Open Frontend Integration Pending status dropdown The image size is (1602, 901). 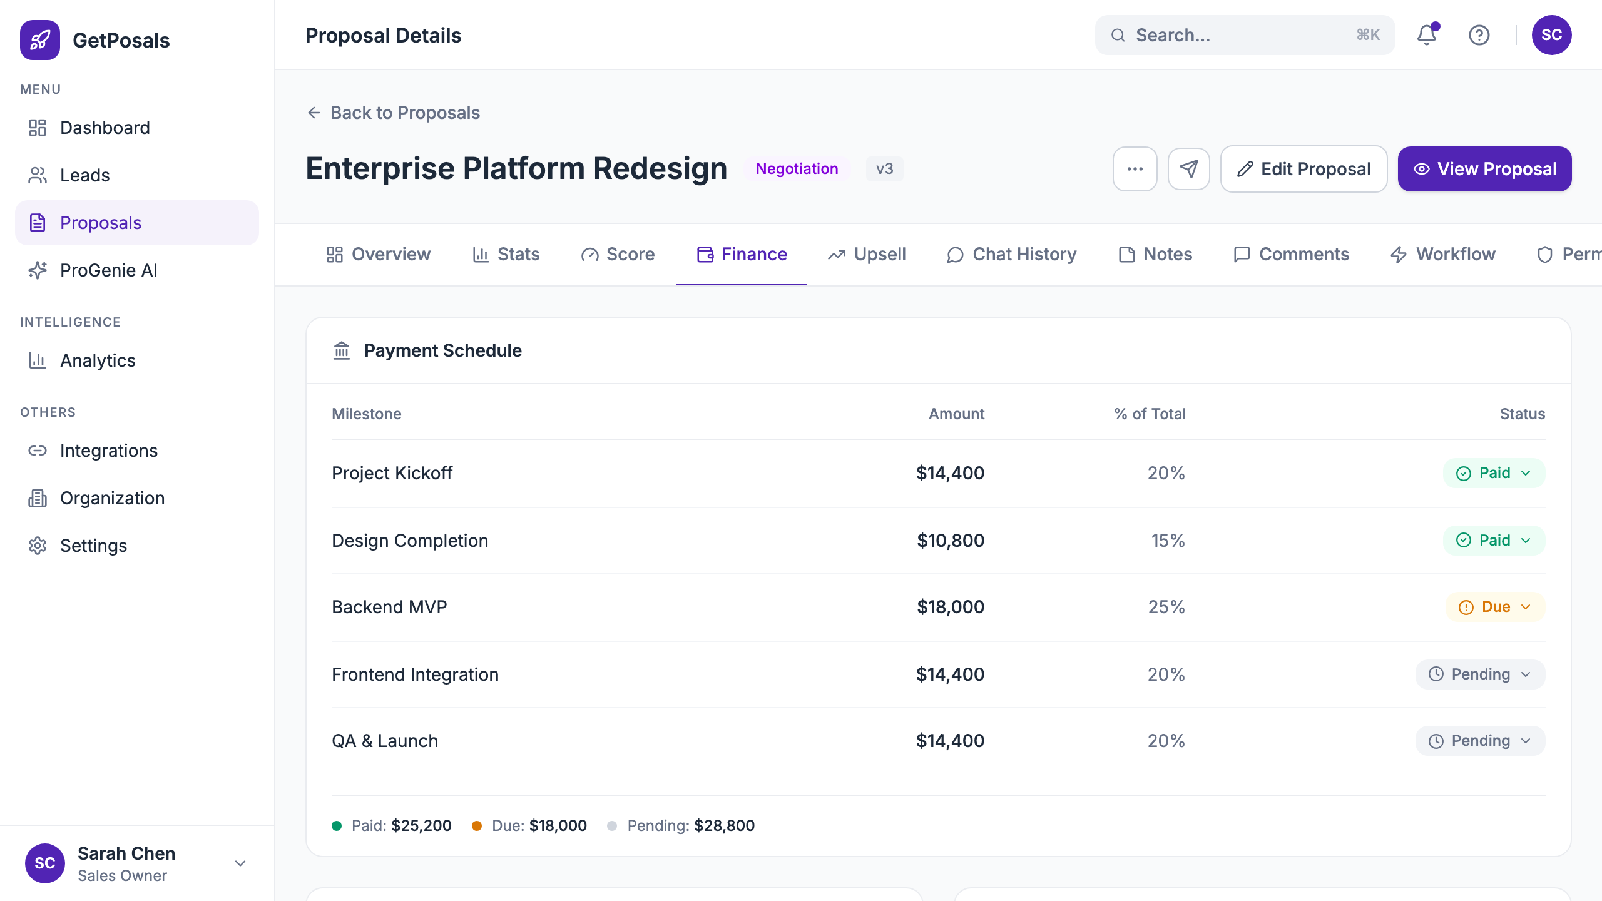(x=1481, y=674)
